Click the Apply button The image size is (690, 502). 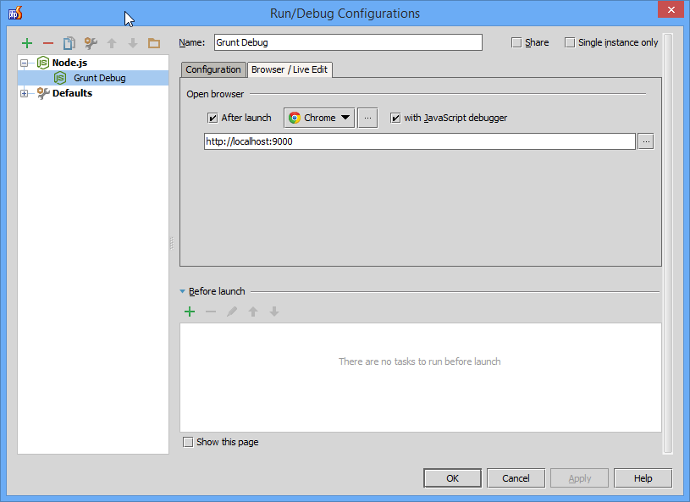pyautogui.click(x=580, y=478)
